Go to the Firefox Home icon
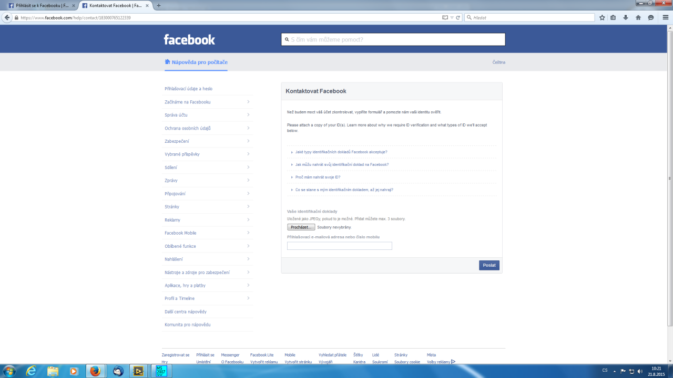This screenshot has height=378, width=673. coord(638,17)
